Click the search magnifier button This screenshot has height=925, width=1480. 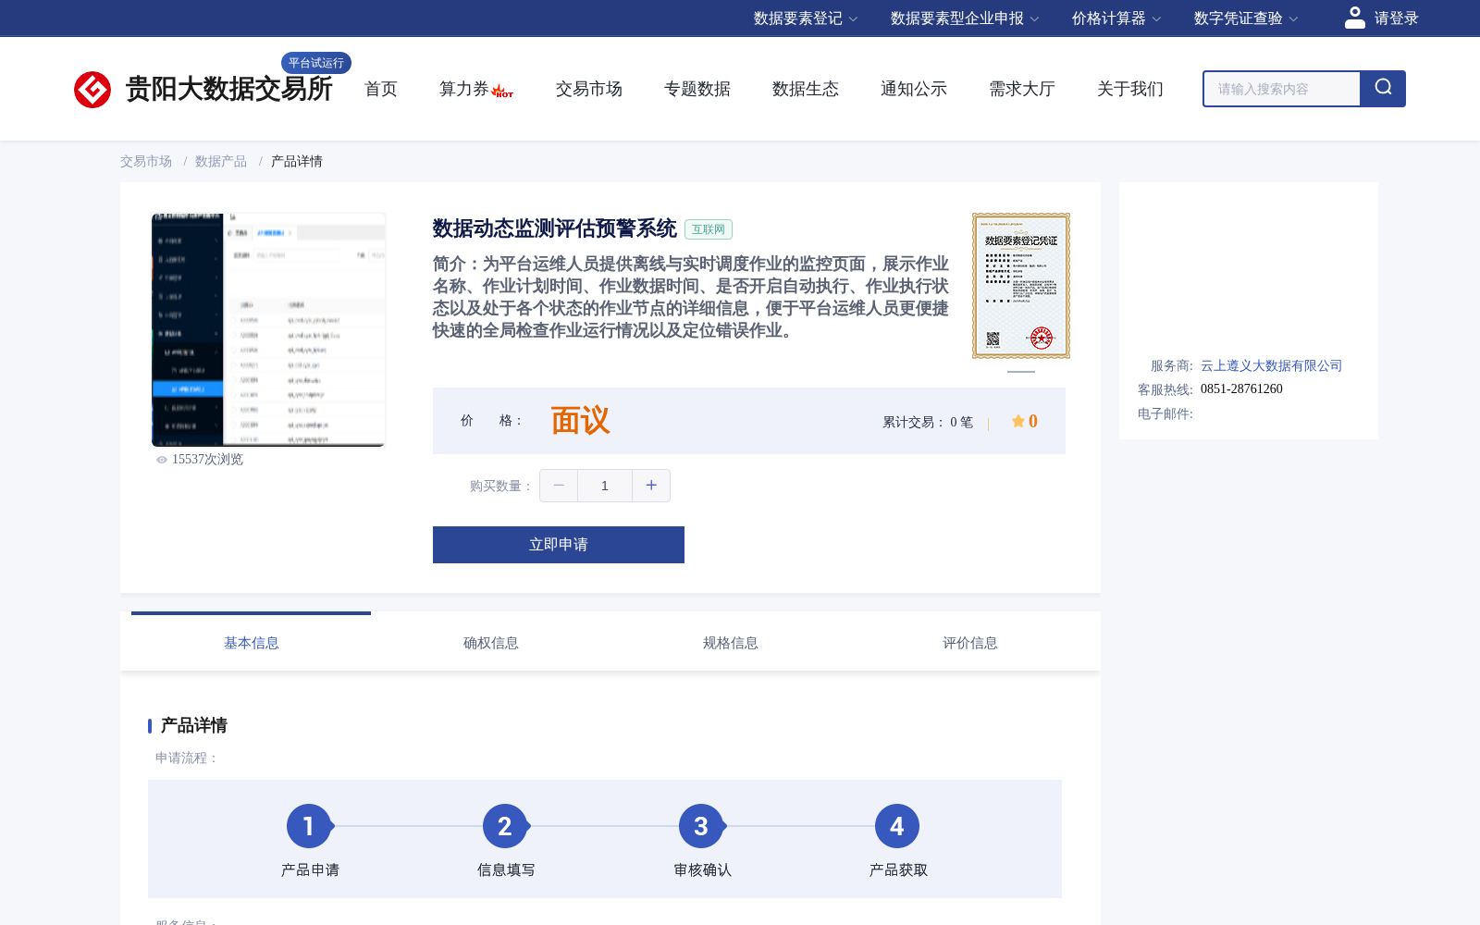1383,89
